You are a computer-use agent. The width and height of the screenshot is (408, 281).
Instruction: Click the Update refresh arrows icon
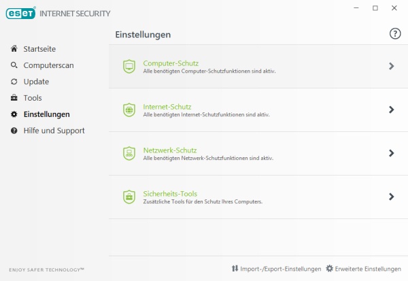click(14, 82)
